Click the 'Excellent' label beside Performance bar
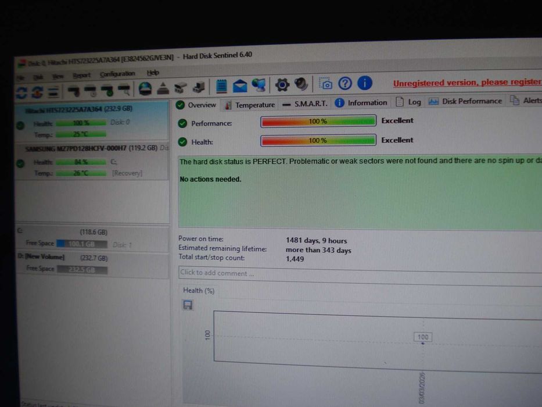The height and width of the screenshot is (407, 542). (x=397, y=120)
